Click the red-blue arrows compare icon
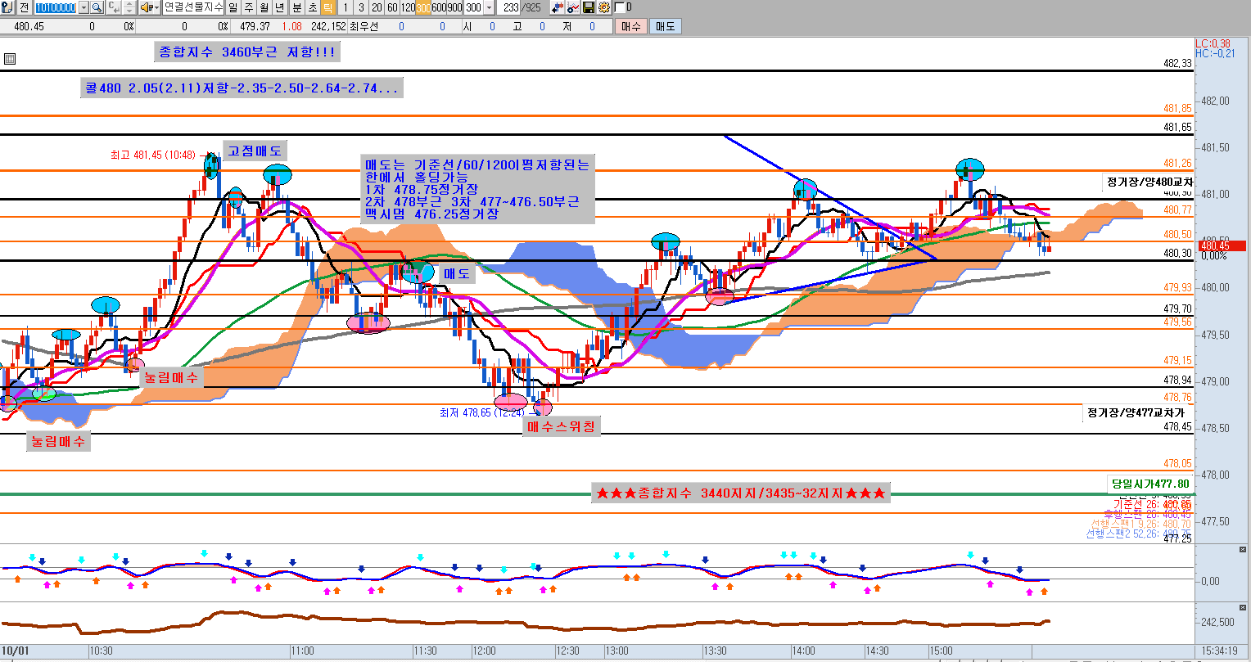 (557, 7)
